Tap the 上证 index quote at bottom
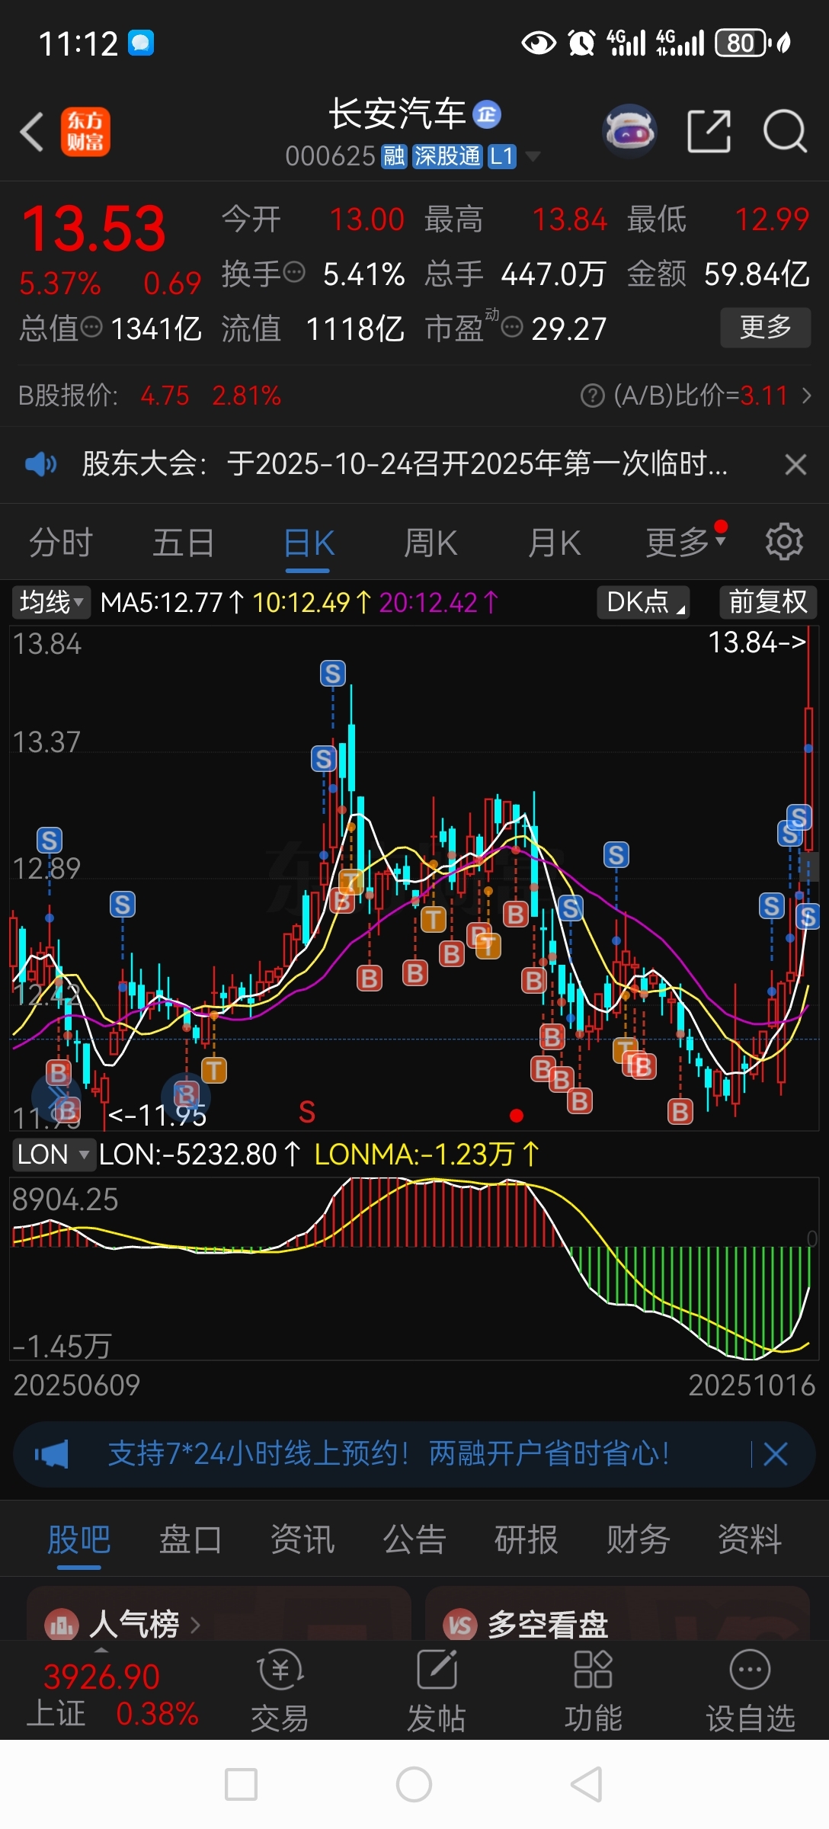Image resolution: width=829 pixels, height=1829 pixels. [x=113, y=1694]
